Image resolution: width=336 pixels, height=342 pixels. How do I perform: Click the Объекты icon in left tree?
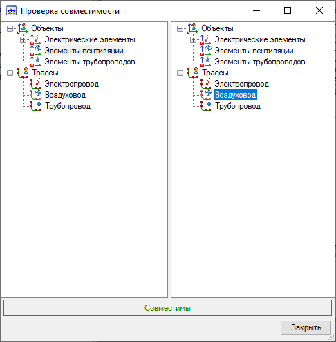[23, 28]
